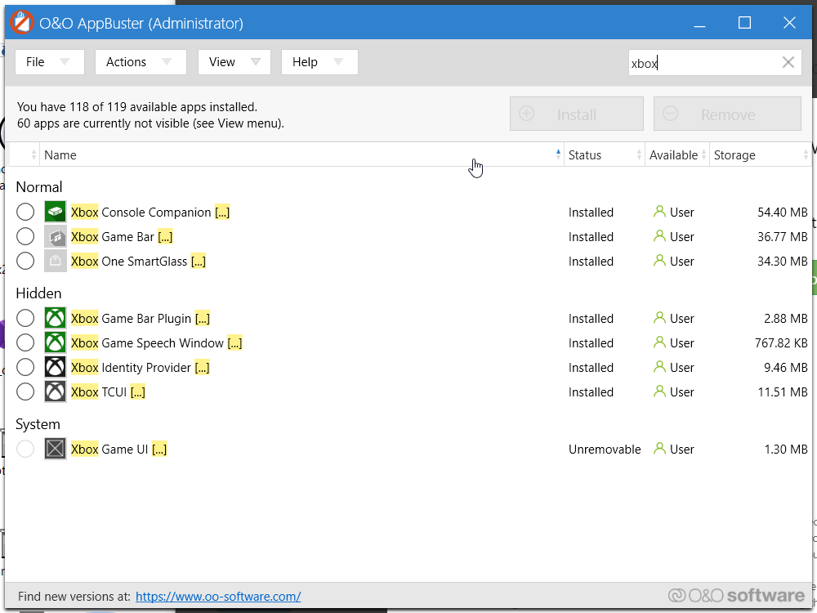Expand details of Xbox Identity Provider [...]
Image resolution: width=817 pixels, height=613 pixels.
coord(202,368)
